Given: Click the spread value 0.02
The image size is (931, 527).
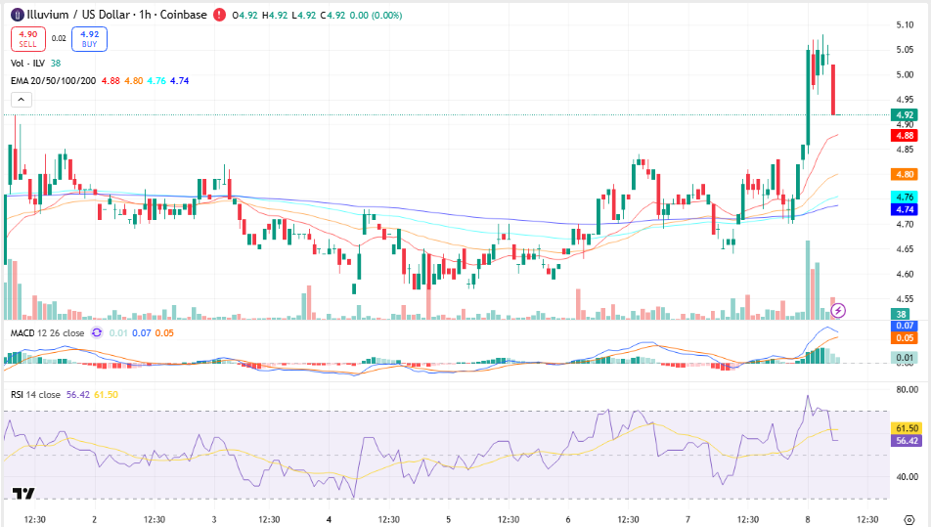Looking at the screenshot, I should (59, 38).
